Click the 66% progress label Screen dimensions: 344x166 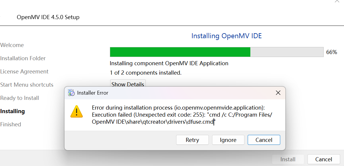pyautogui.click(x=332, y=52)
